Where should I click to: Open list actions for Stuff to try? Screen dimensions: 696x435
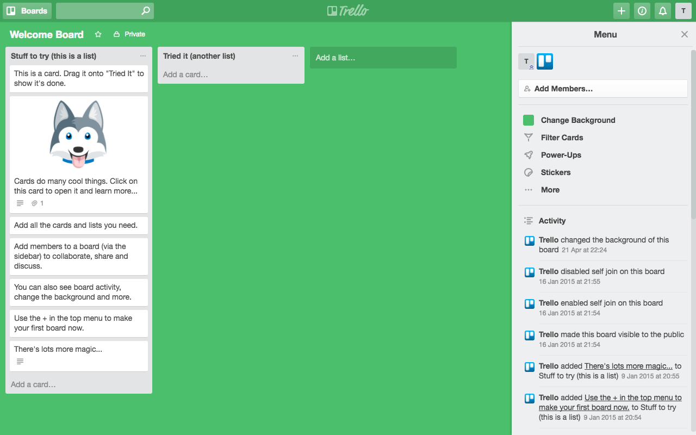pyautogui.click(x=143, y=56)
